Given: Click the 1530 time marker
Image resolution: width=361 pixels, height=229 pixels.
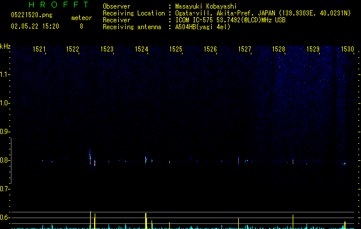Looking at the screenshot, I should point(347,49).
